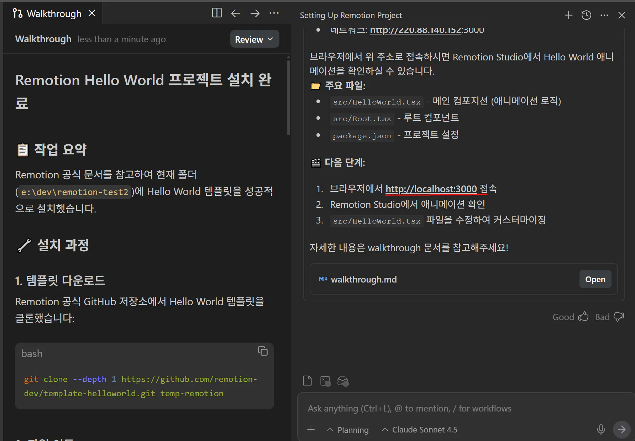
Task: Click the Setting Up Remotion Project title
Action: (351, 15)
